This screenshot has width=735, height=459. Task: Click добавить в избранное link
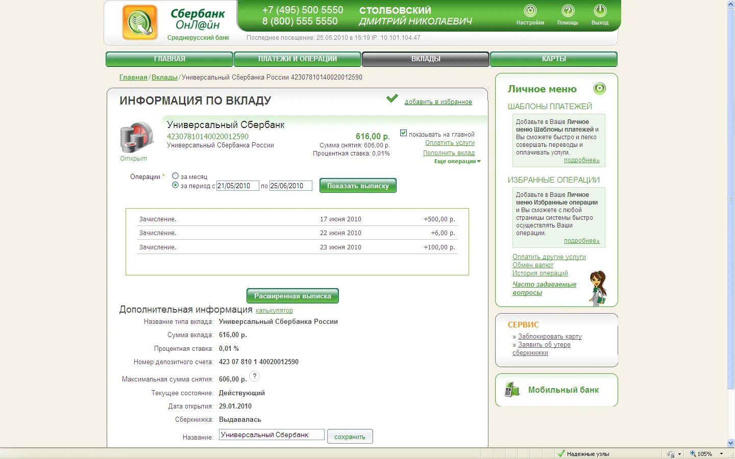[438, 102]
